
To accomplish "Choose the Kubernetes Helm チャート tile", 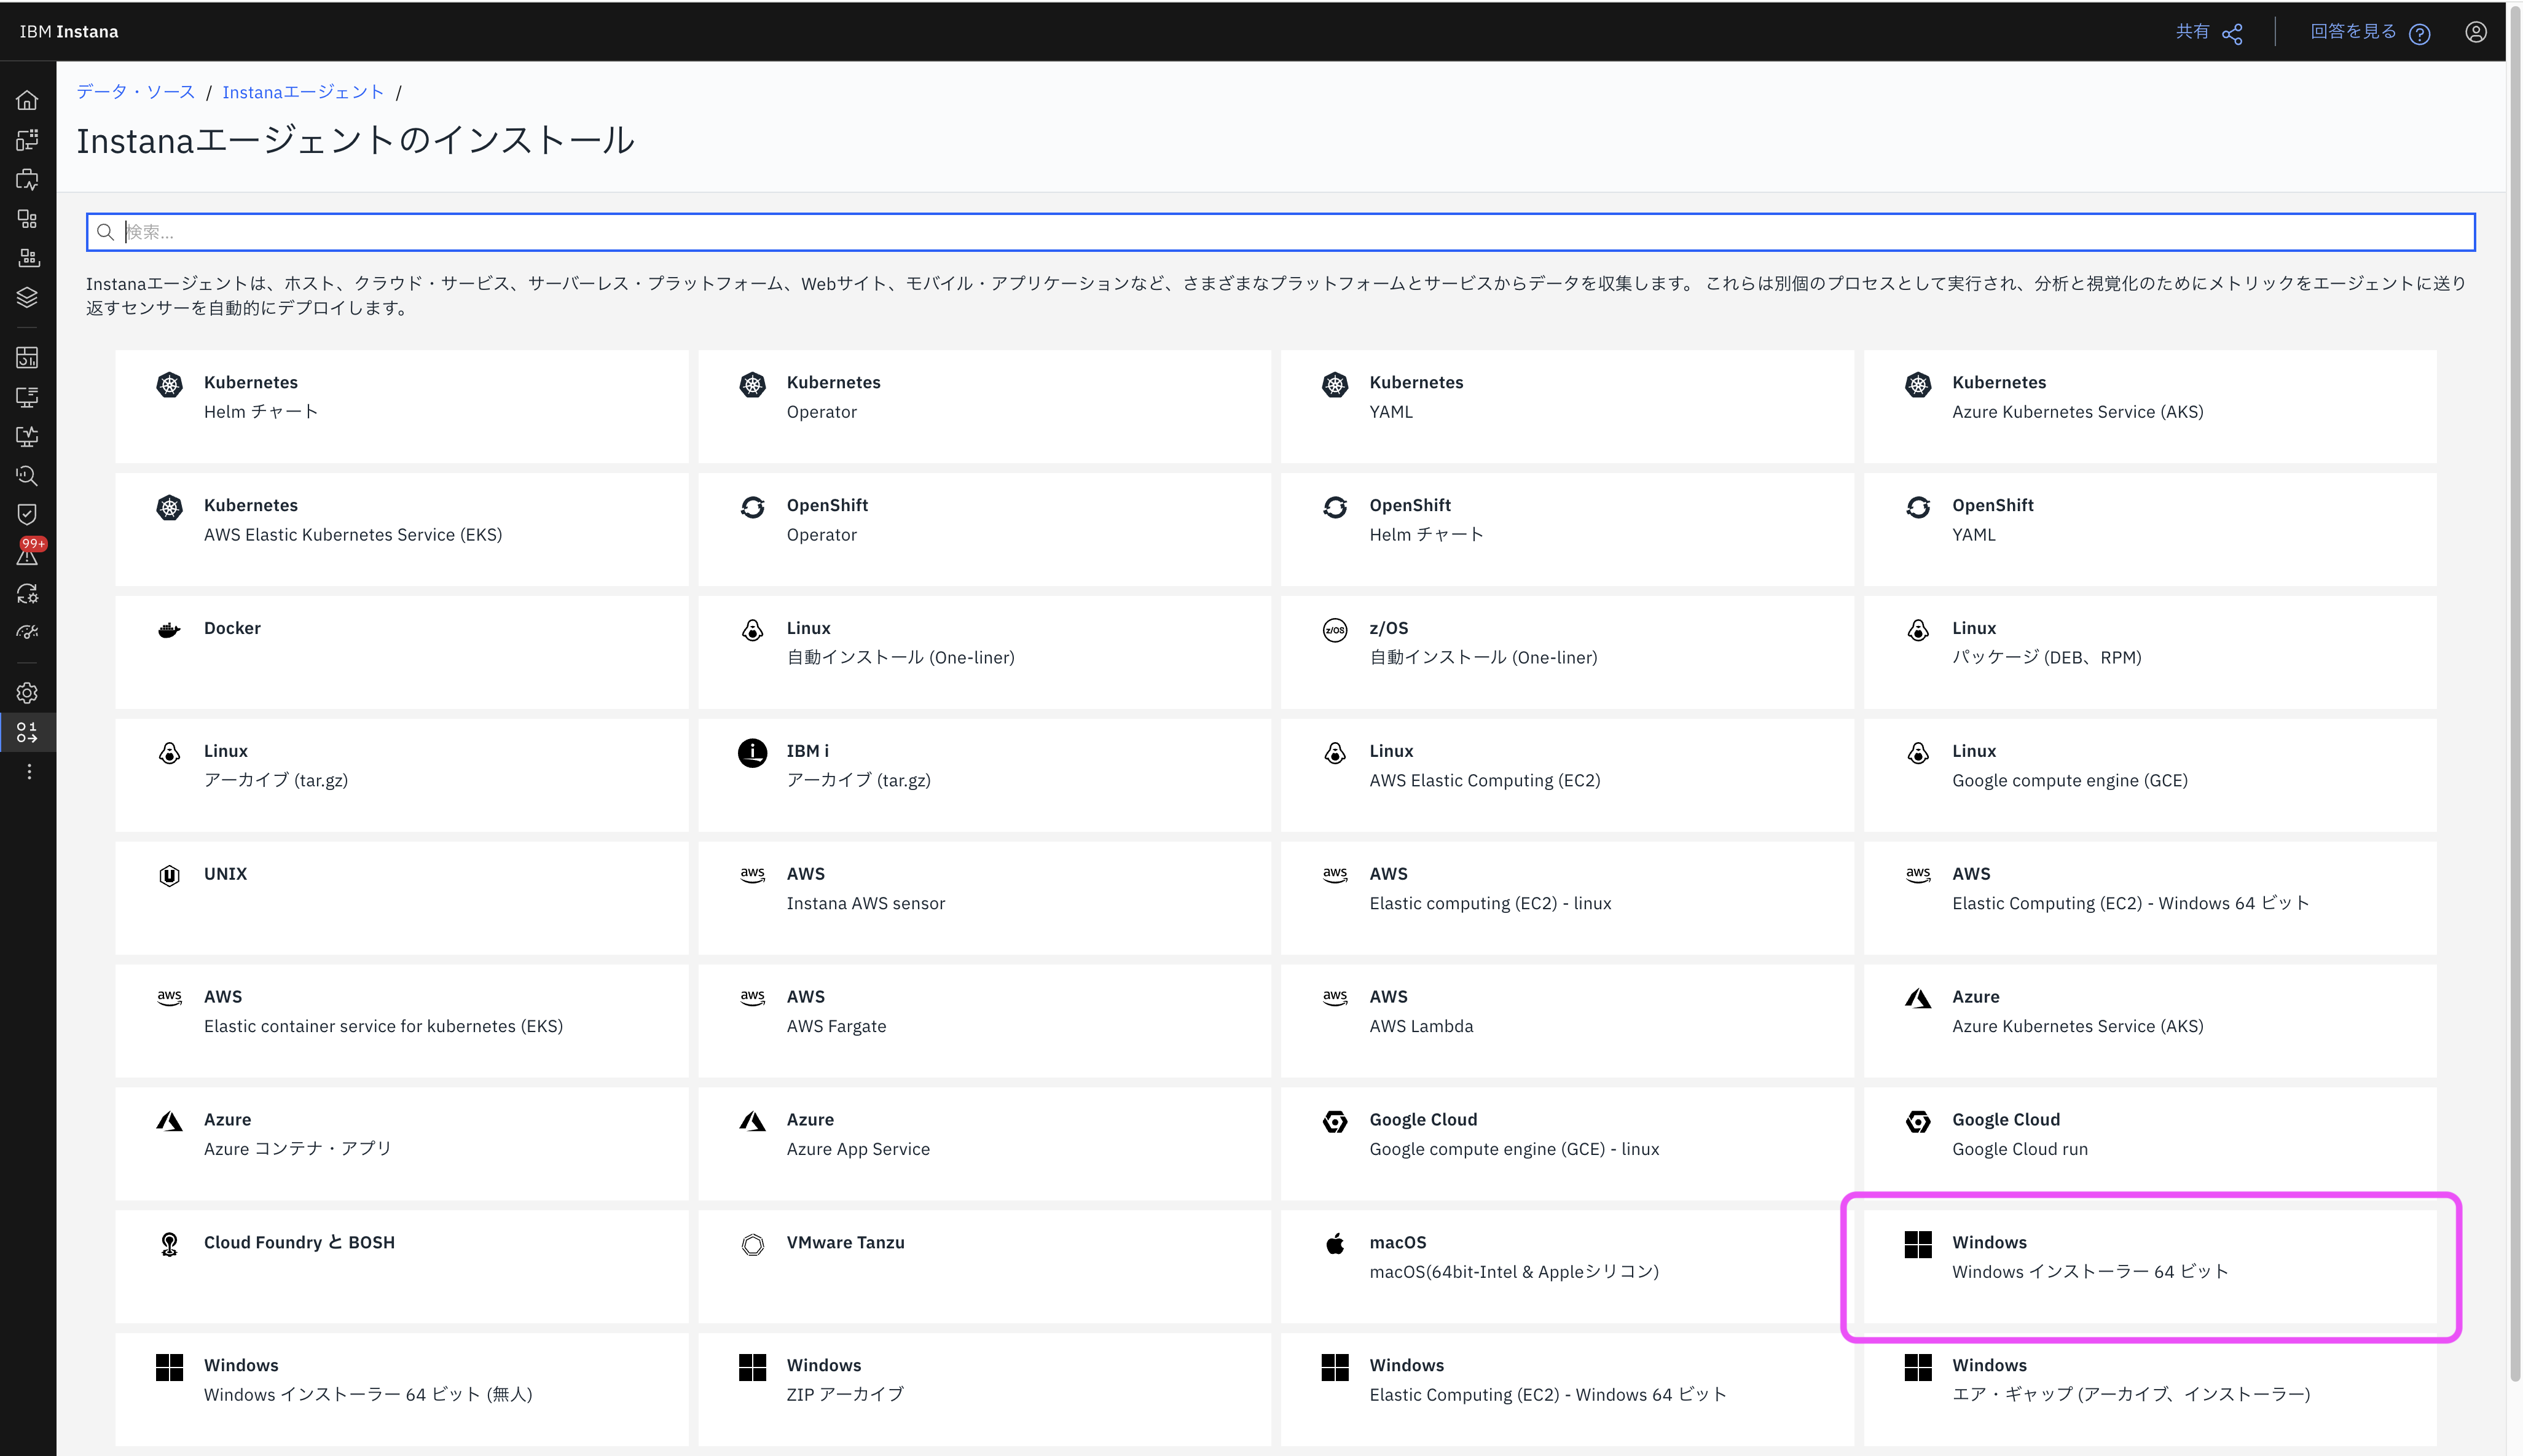I will 401,406.
